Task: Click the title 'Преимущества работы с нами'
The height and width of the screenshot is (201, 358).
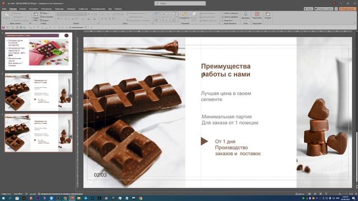Action: click(x=225, y=70)
